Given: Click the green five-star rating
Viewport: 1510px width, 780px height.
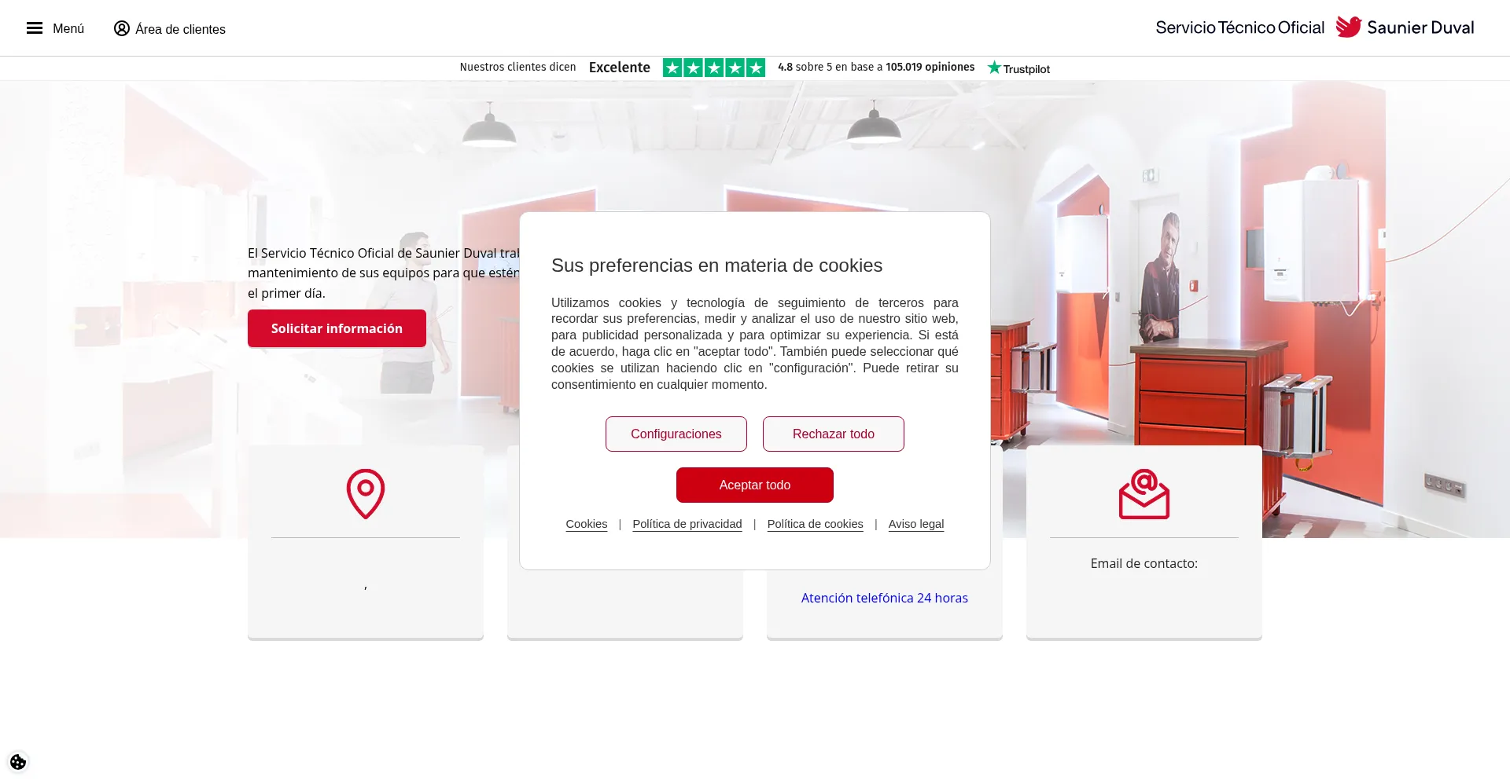Looking at the screenshot, I should 714,68.
